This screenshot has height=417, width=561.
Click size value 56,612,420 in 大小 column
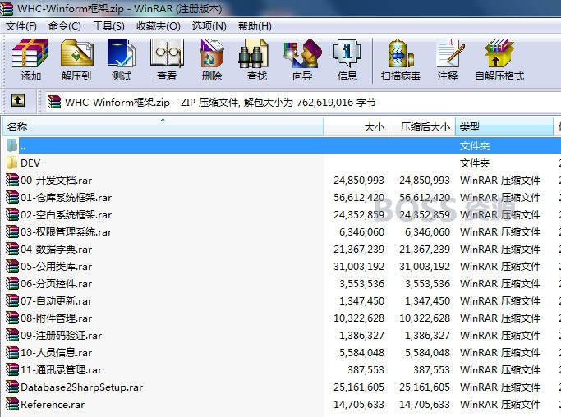359,197
